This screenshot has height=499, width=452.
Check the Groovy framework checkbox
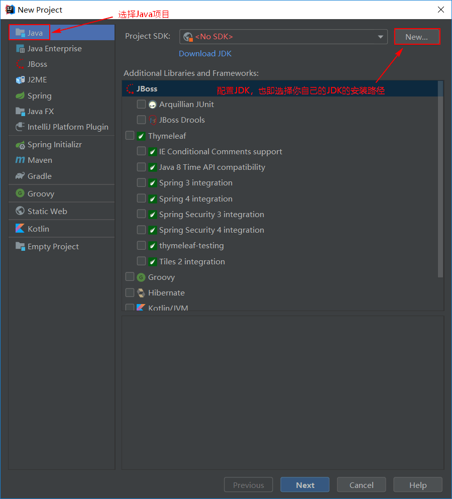[x=130, y=276]
